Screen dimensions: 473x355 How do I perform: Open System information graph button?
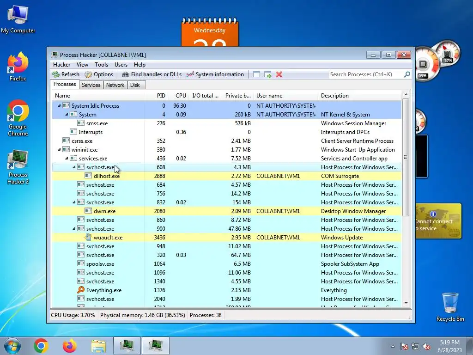point(215,74)
